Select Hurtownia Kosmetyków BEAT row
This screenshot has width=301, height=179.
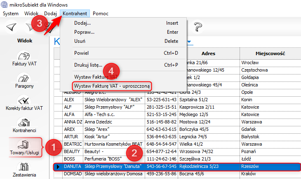pyautogui.click(x=177, y=144)
